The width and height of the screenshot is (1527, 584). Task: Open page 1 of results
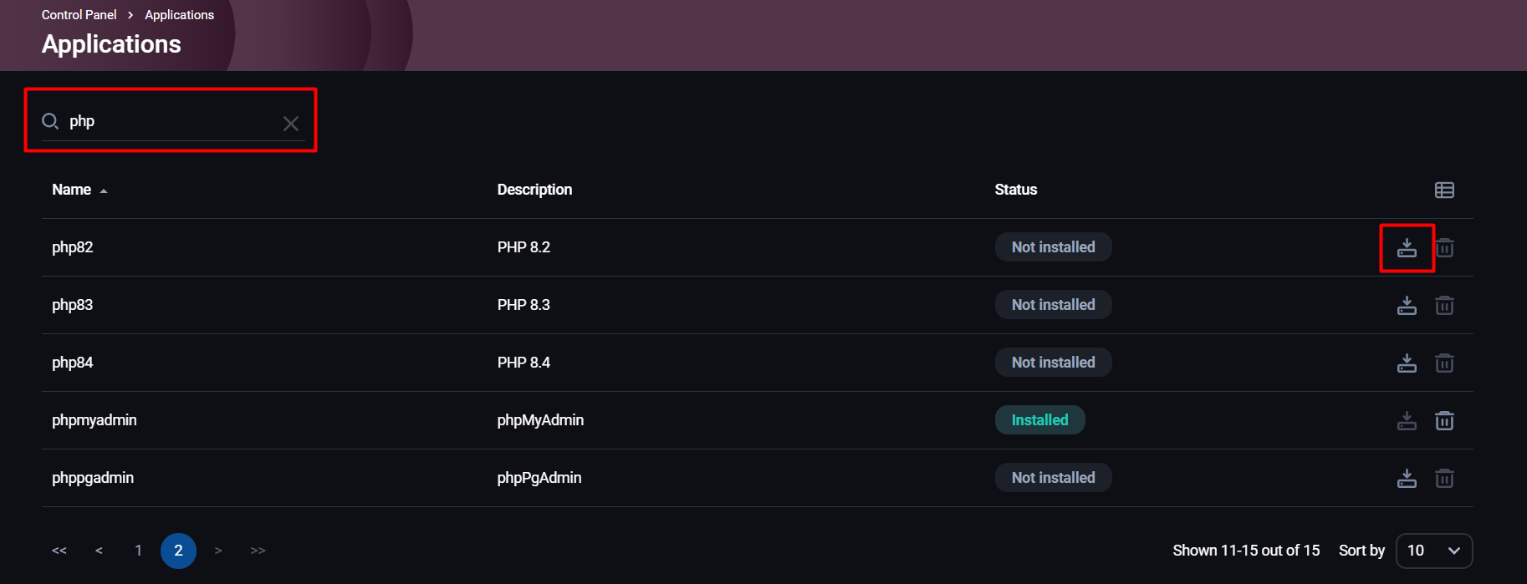[x=138, y=551]
